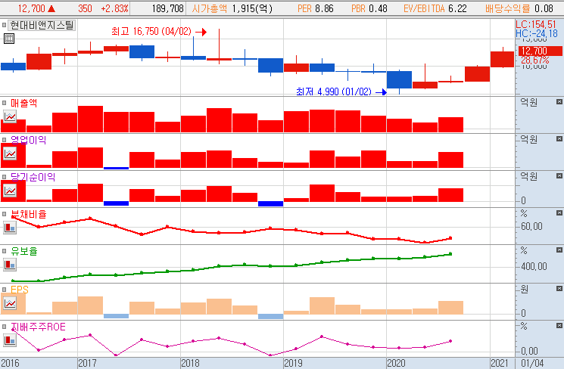The width and height of the screenshot is (564, 369).
Task: Open the data grid icon under the stock name
Action: pyautogui.click(x=9, y=39)
